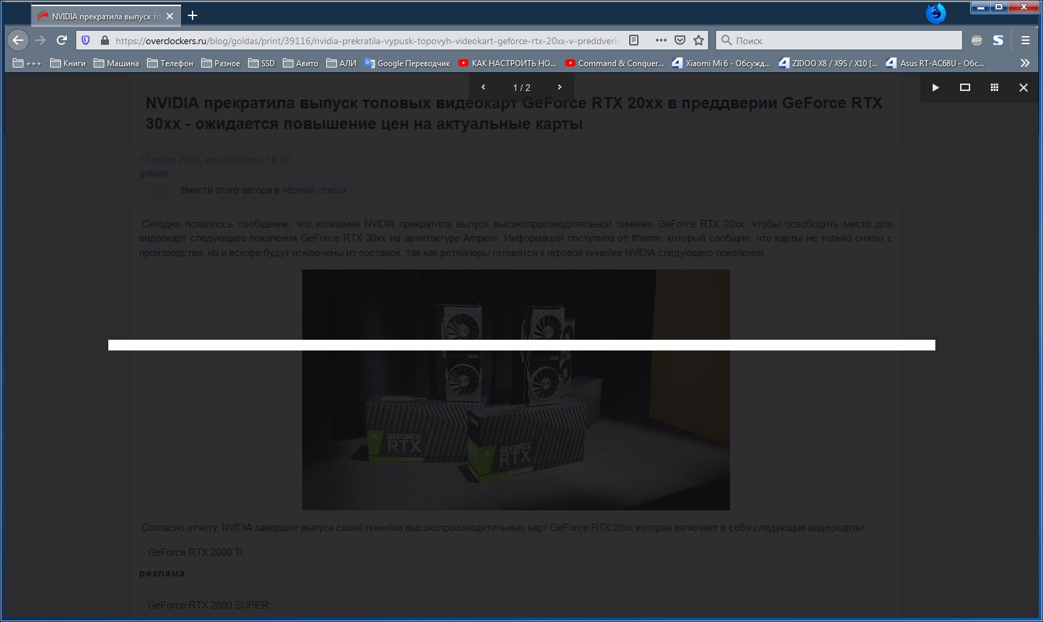Reload the current page
Image resolution: width=1043 pixels, height=622 pixels.
coord(62,40)
